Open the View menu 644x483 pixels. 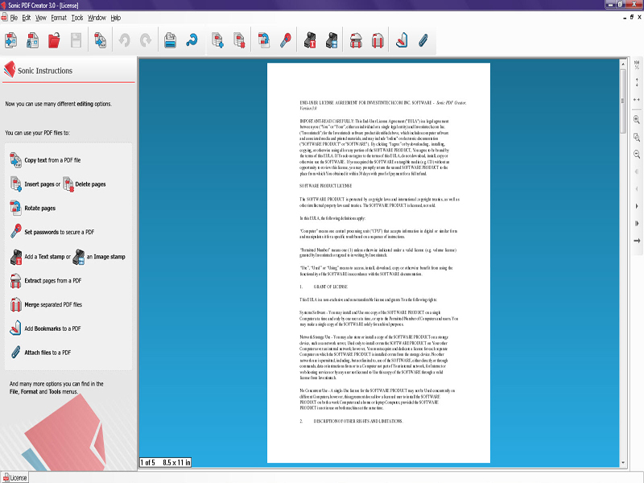41,18
